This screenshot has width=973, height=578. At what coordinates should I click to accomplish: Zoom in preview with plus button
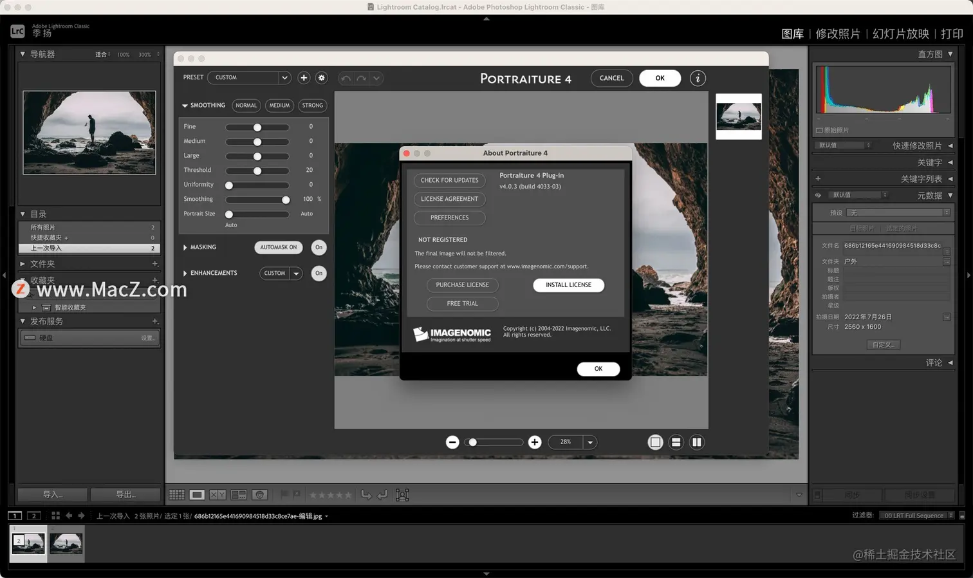pyautogui.click(x=535, y=442)
